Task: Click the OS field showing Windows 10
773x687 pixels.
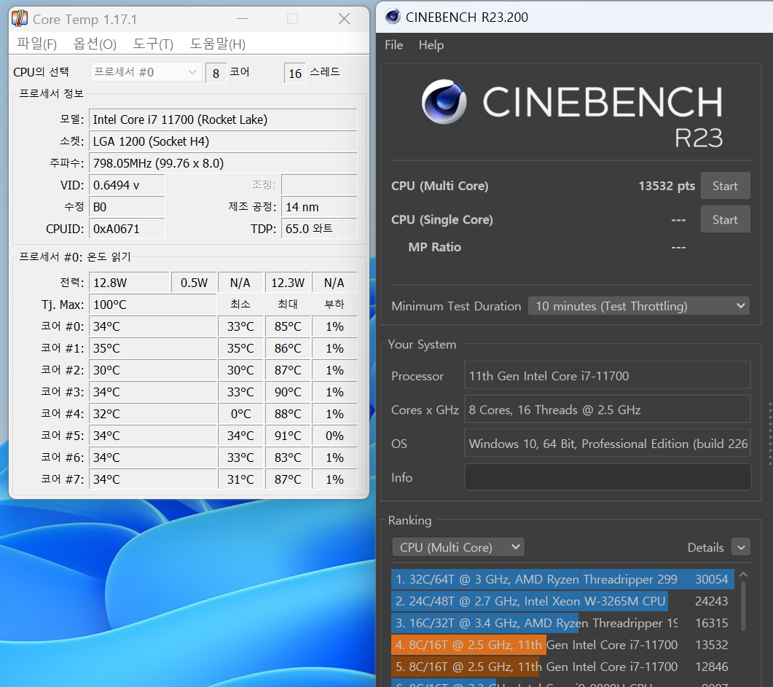Action: 608,444
